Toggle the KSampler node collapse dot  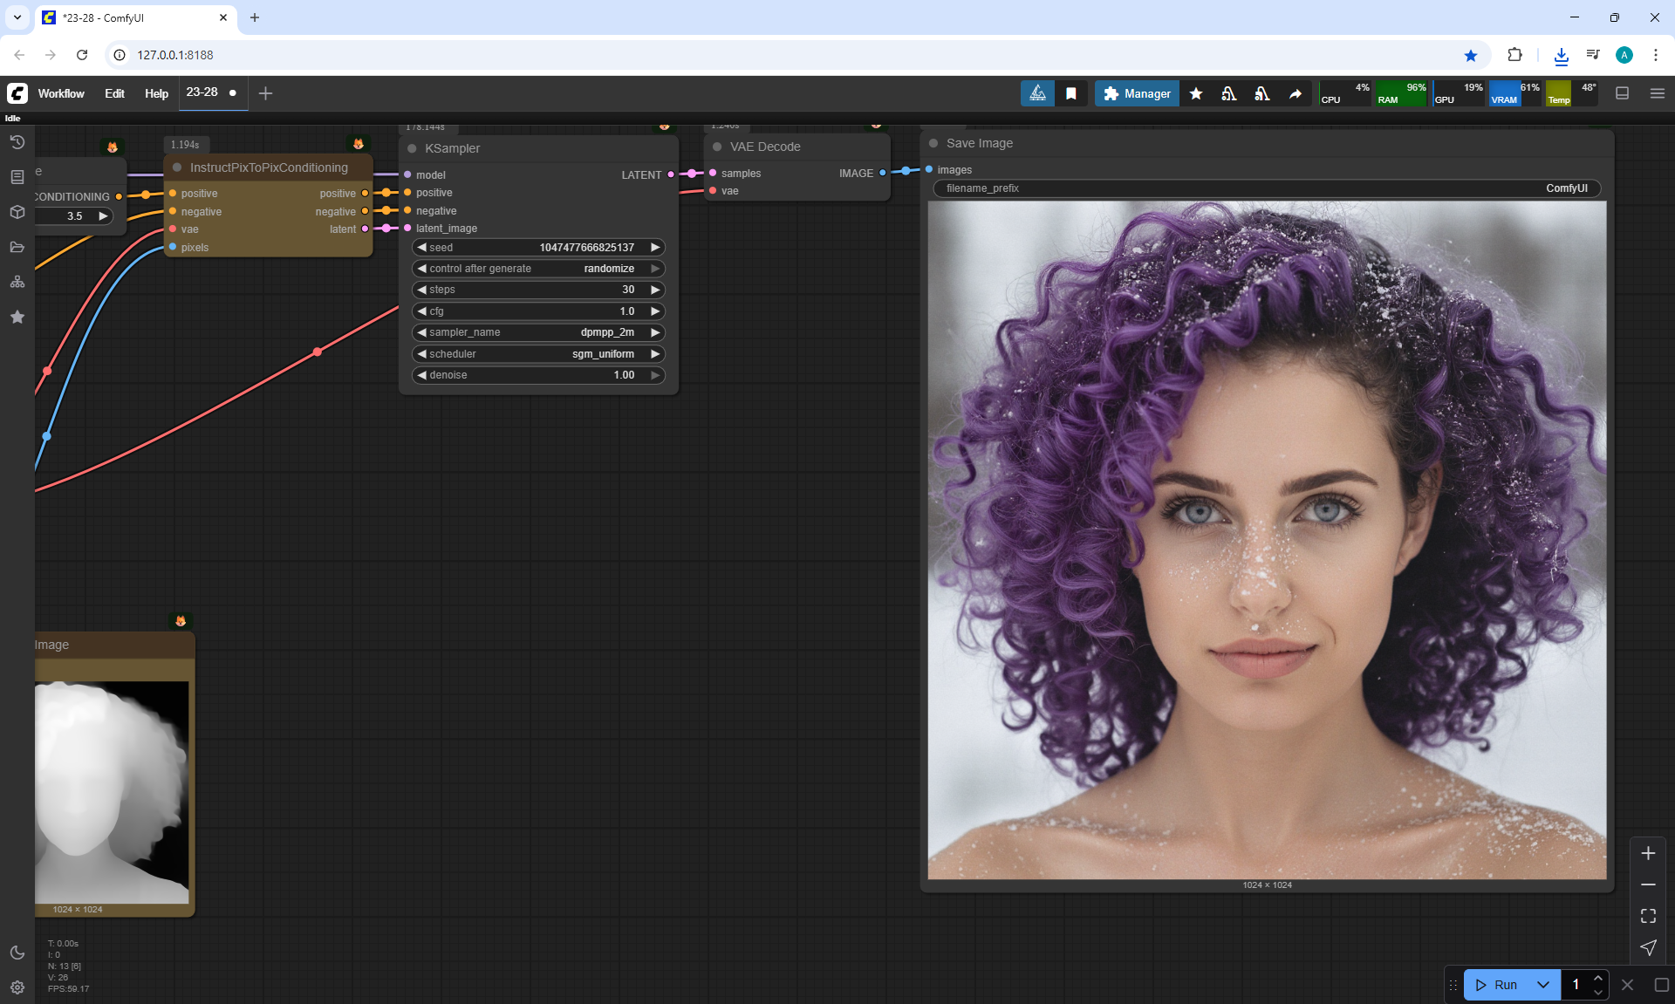coord(412,148)
